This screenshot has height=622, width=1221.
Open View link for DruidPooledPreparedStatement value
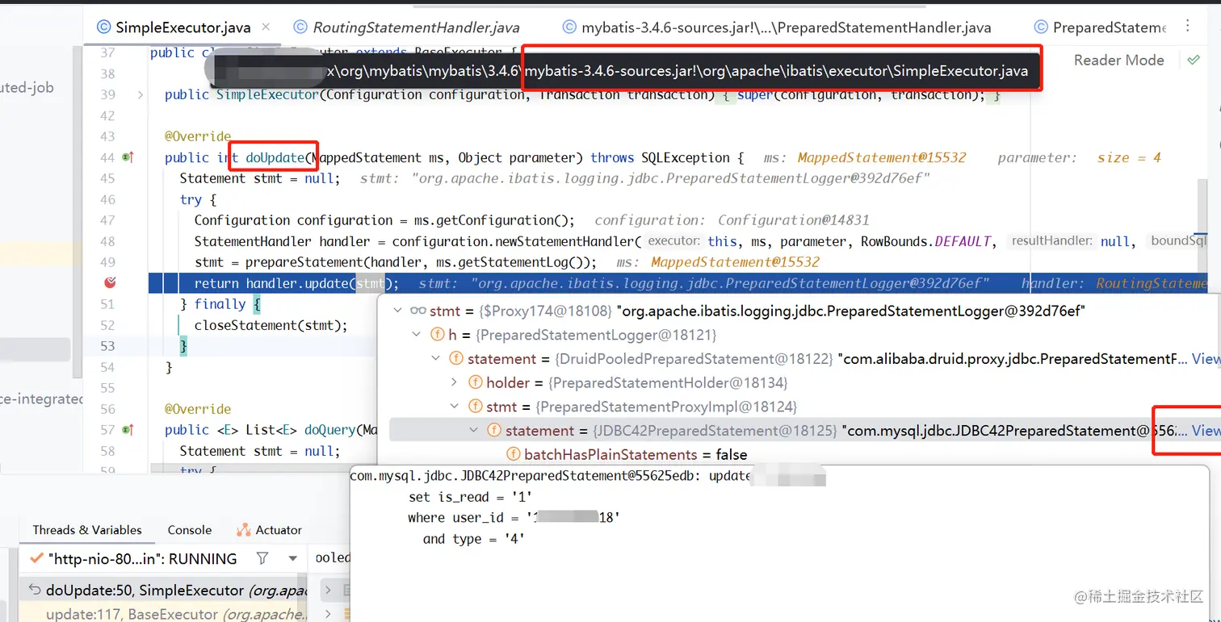(1206, 358)
